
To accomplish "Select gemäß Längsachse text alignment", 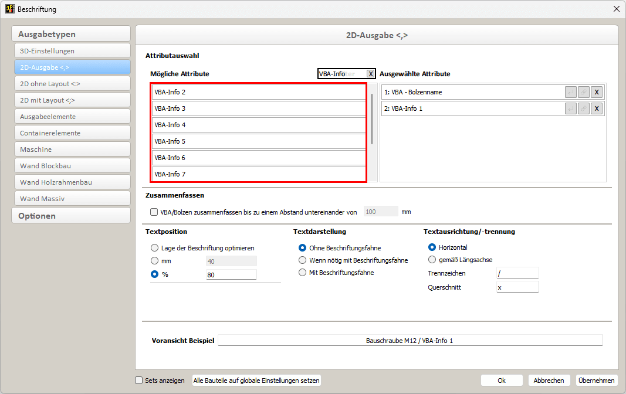I will [432, 260].
